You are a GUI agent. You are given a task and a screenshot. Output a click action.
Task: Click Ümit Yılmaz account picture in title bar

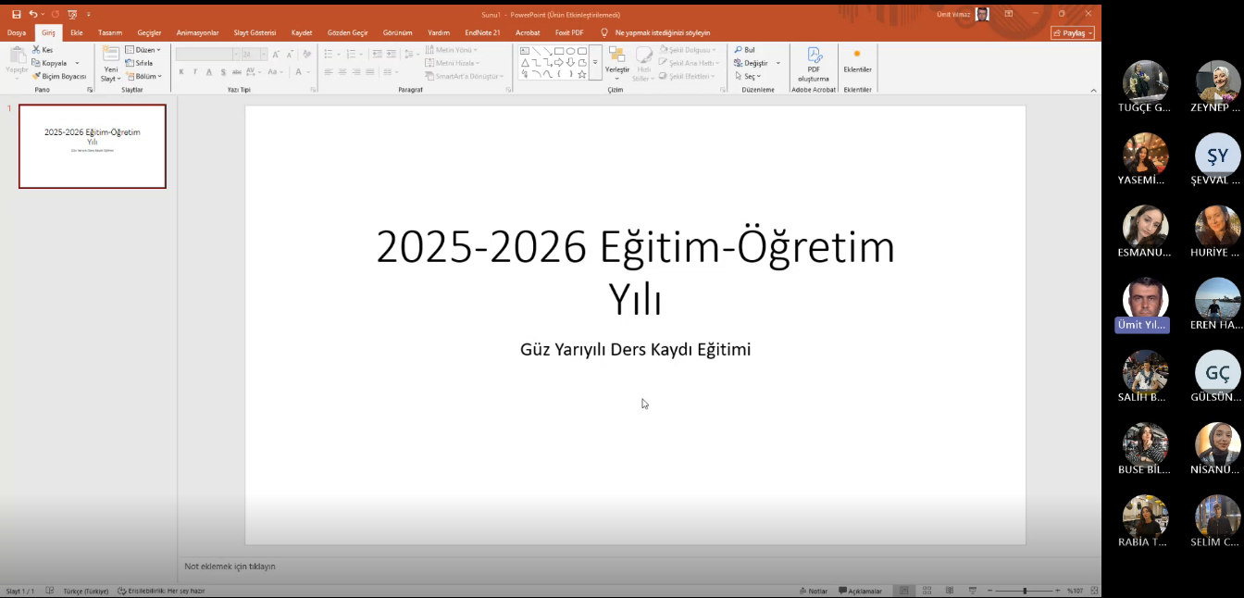(x=982, y=14)
